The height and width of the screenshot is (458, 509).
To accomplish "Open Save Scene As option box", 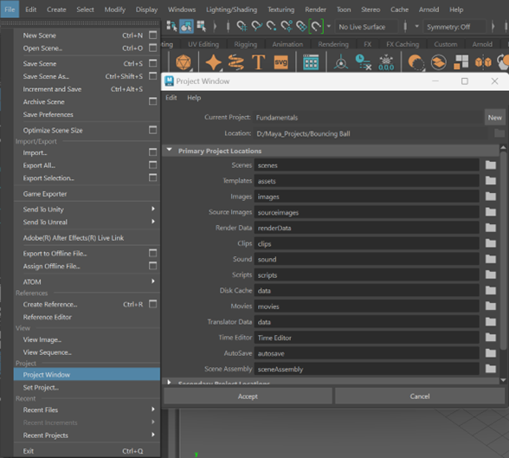I will [152, 76].
